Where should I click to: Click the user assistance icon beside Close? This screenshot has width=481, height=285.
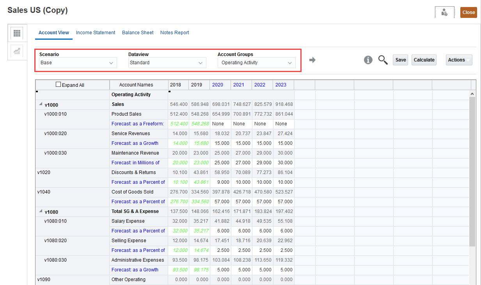click(444, 12)
